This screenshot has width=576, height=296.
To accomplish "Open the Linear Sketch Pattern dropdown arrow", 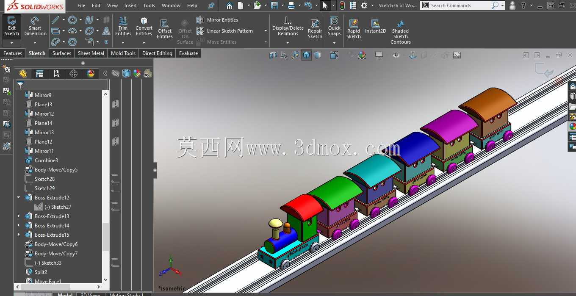I will pos(266,31).
